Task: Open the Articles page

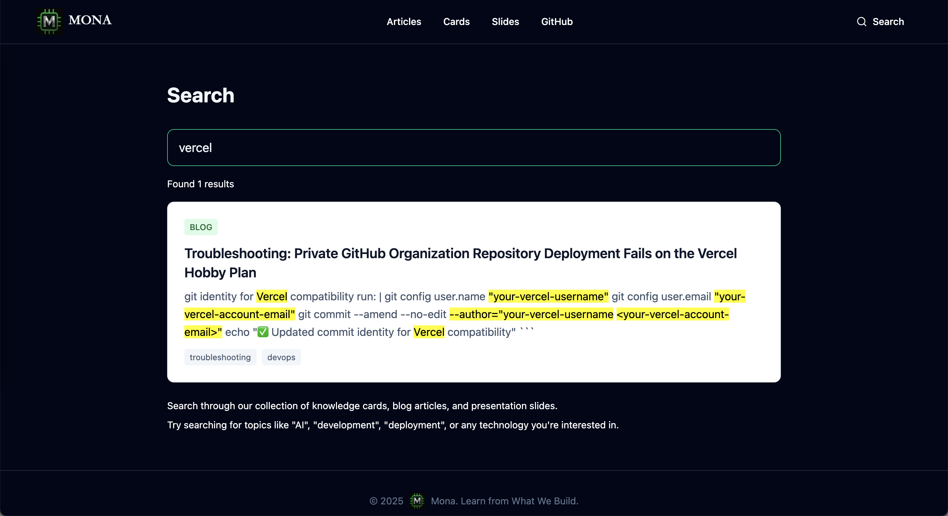Action: (x=404, y=22)
